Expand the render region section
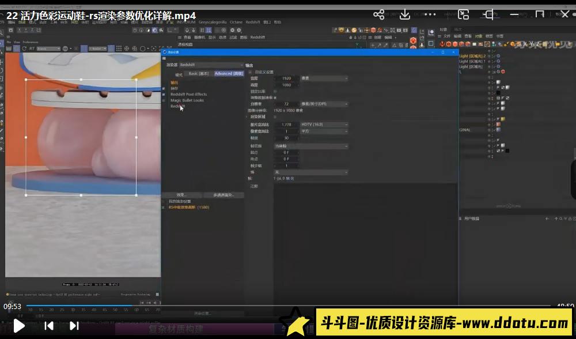Viewport: 576px width, 339px height. pyautogui.click(x=247, y=116)
